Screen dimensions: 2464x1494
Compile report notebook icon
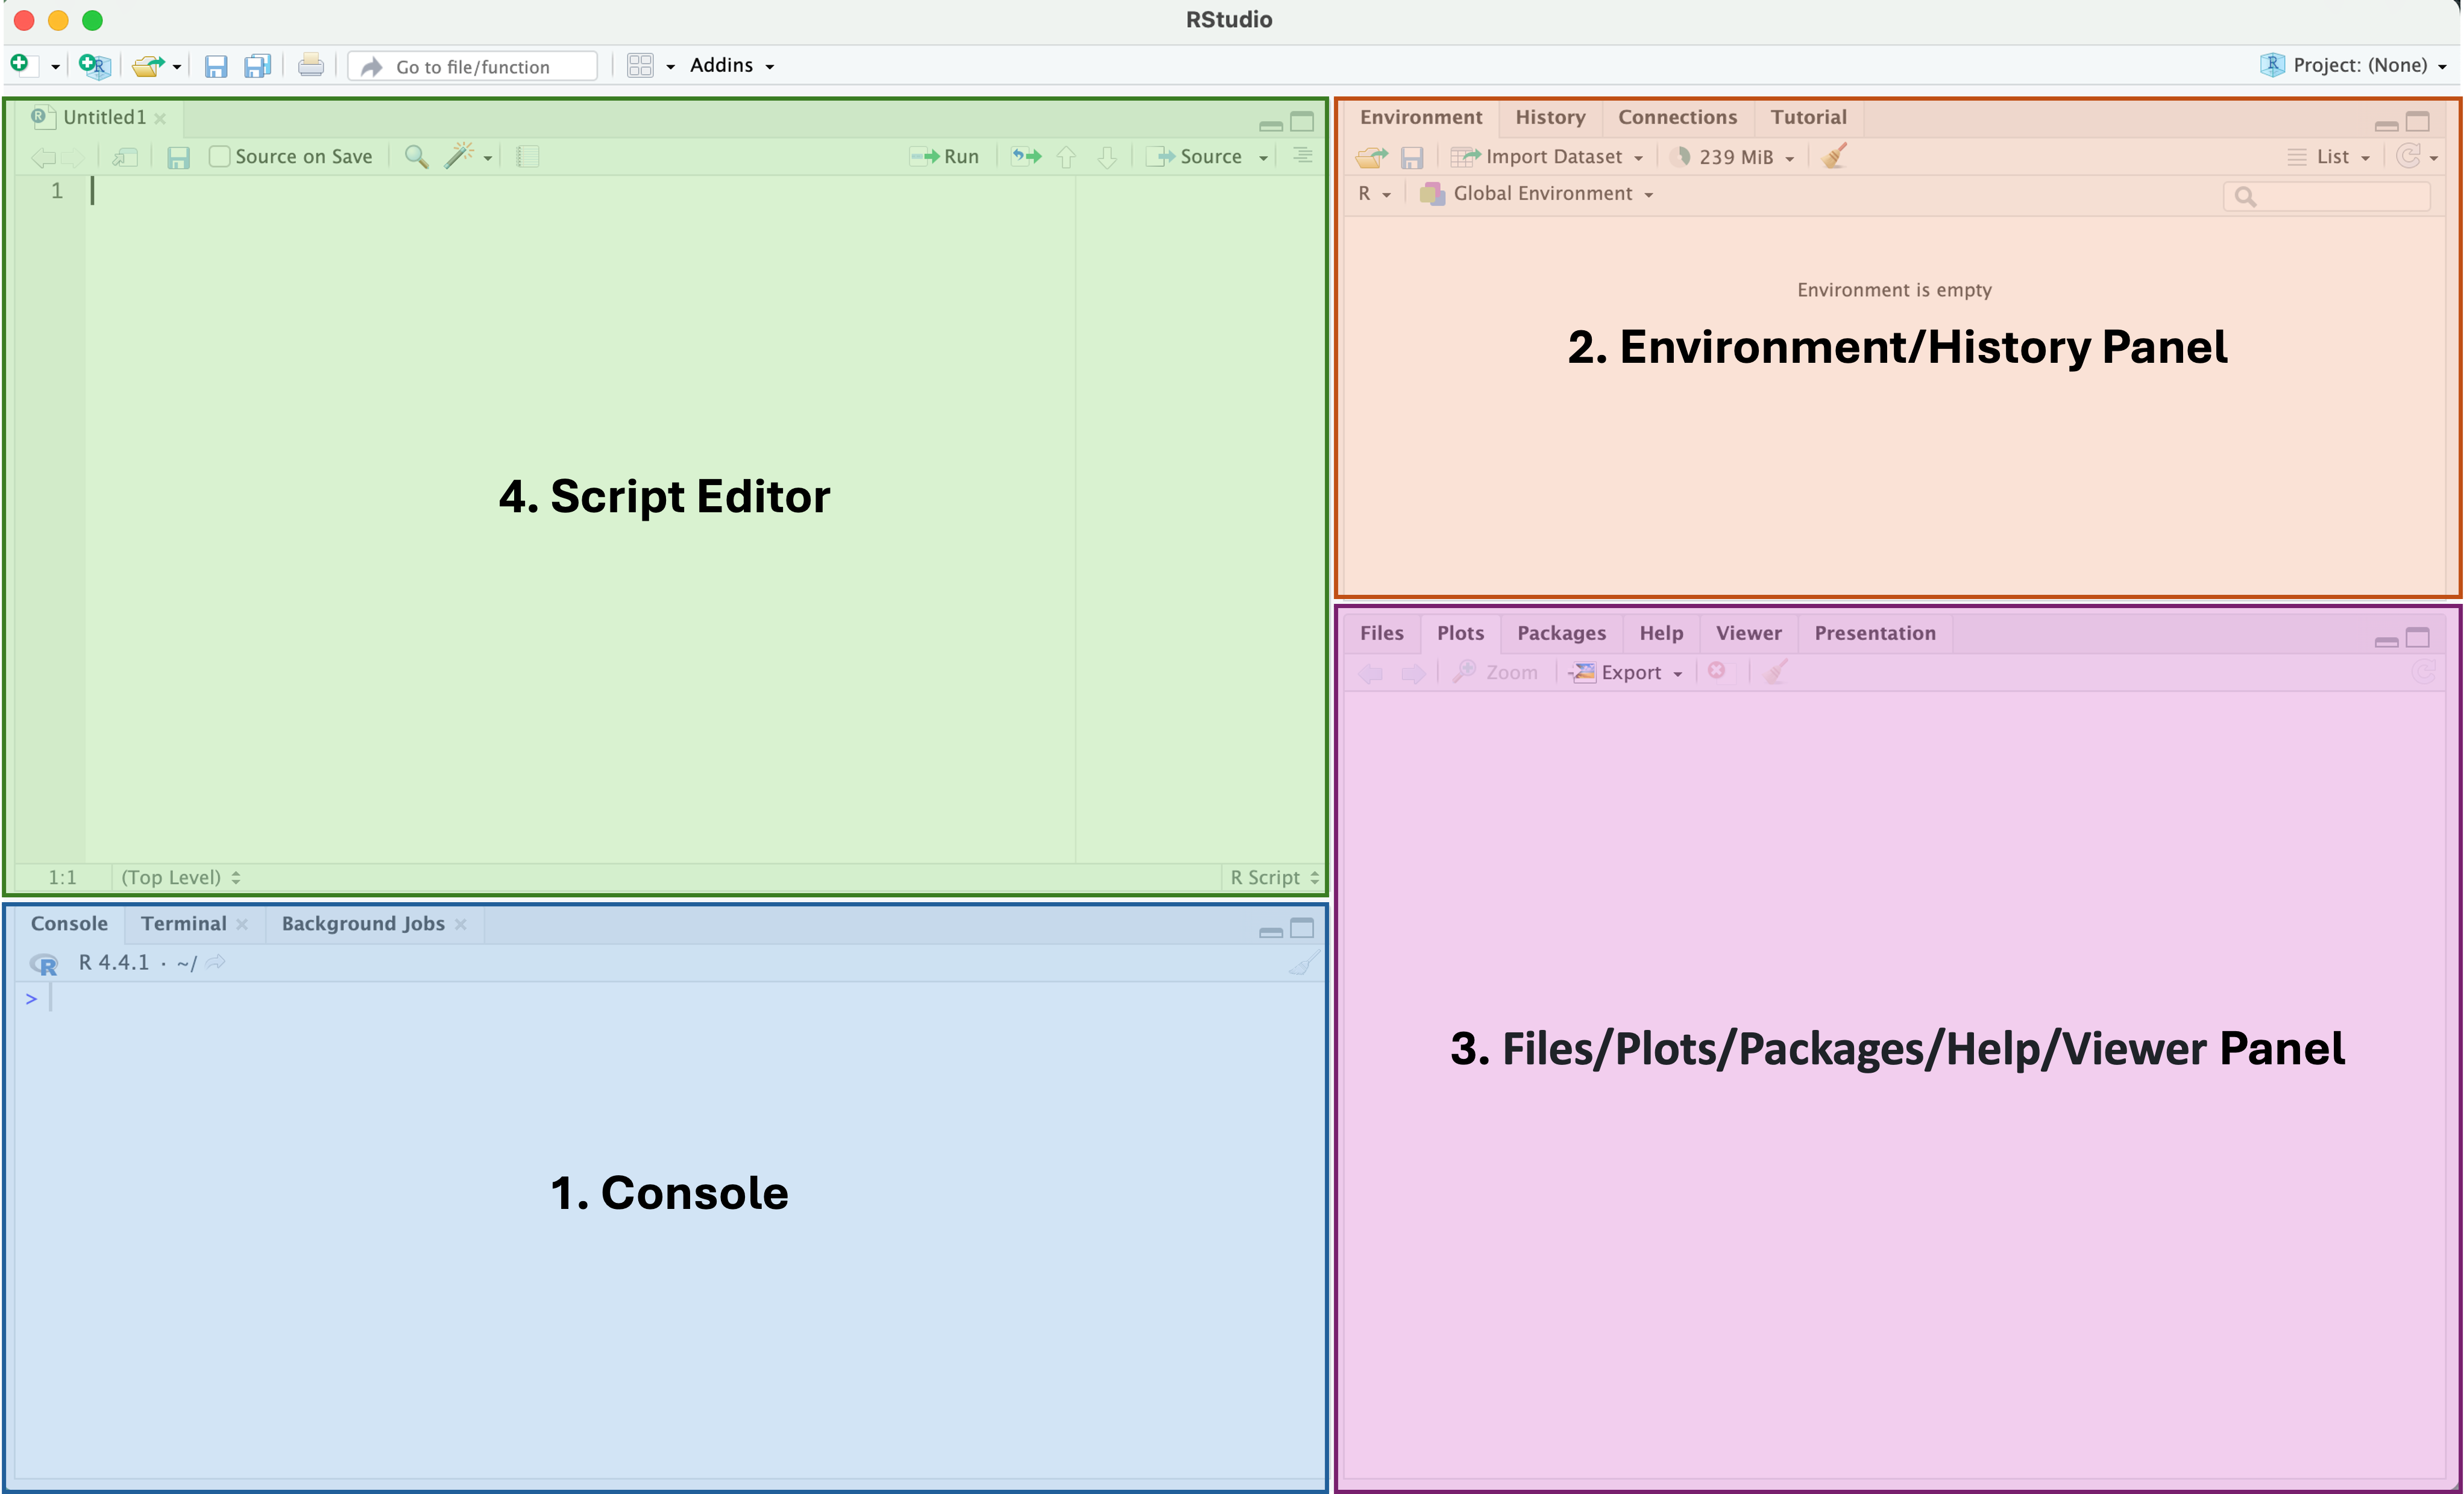pos(528,156)
